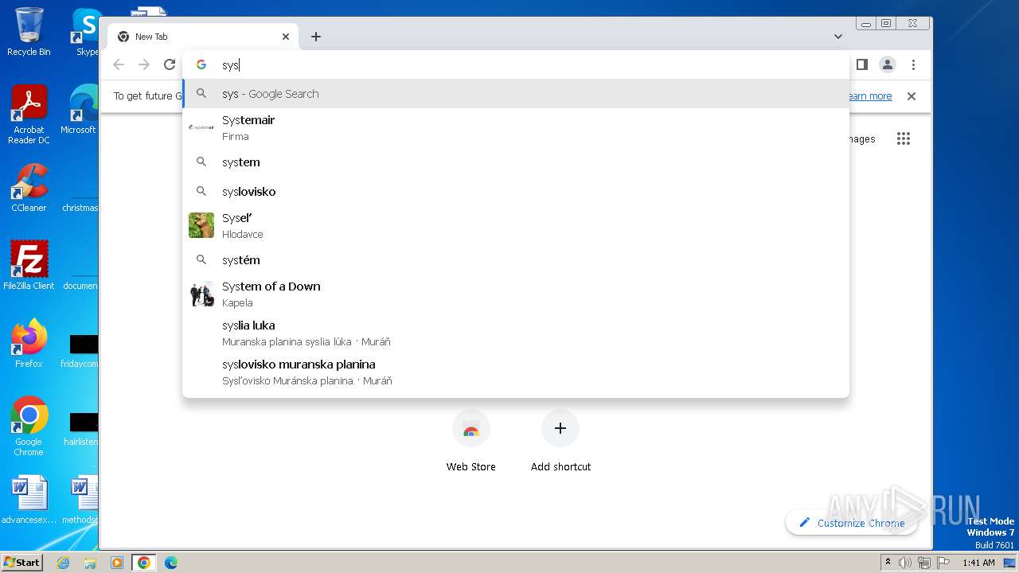Screen dimensions: 1019x573
Task: Click the Action Center flag tray icon
Action: (943, 563)
